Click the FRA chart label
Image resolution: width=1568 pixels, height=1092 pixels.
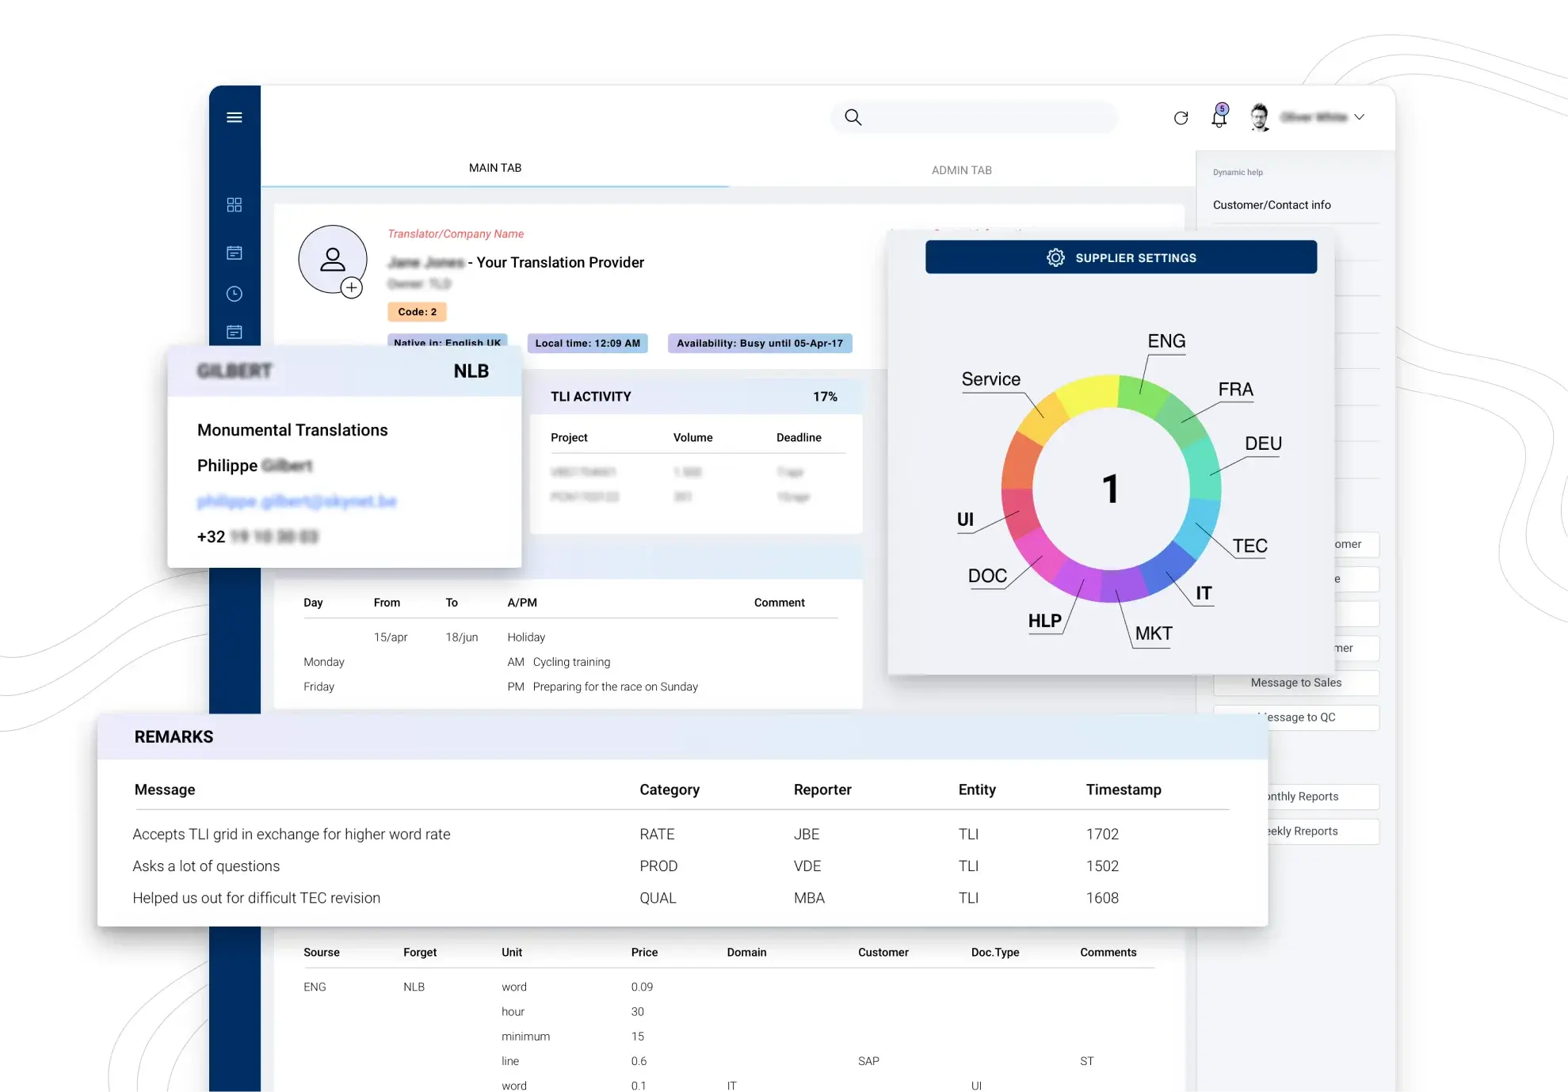pos(1235,390)
